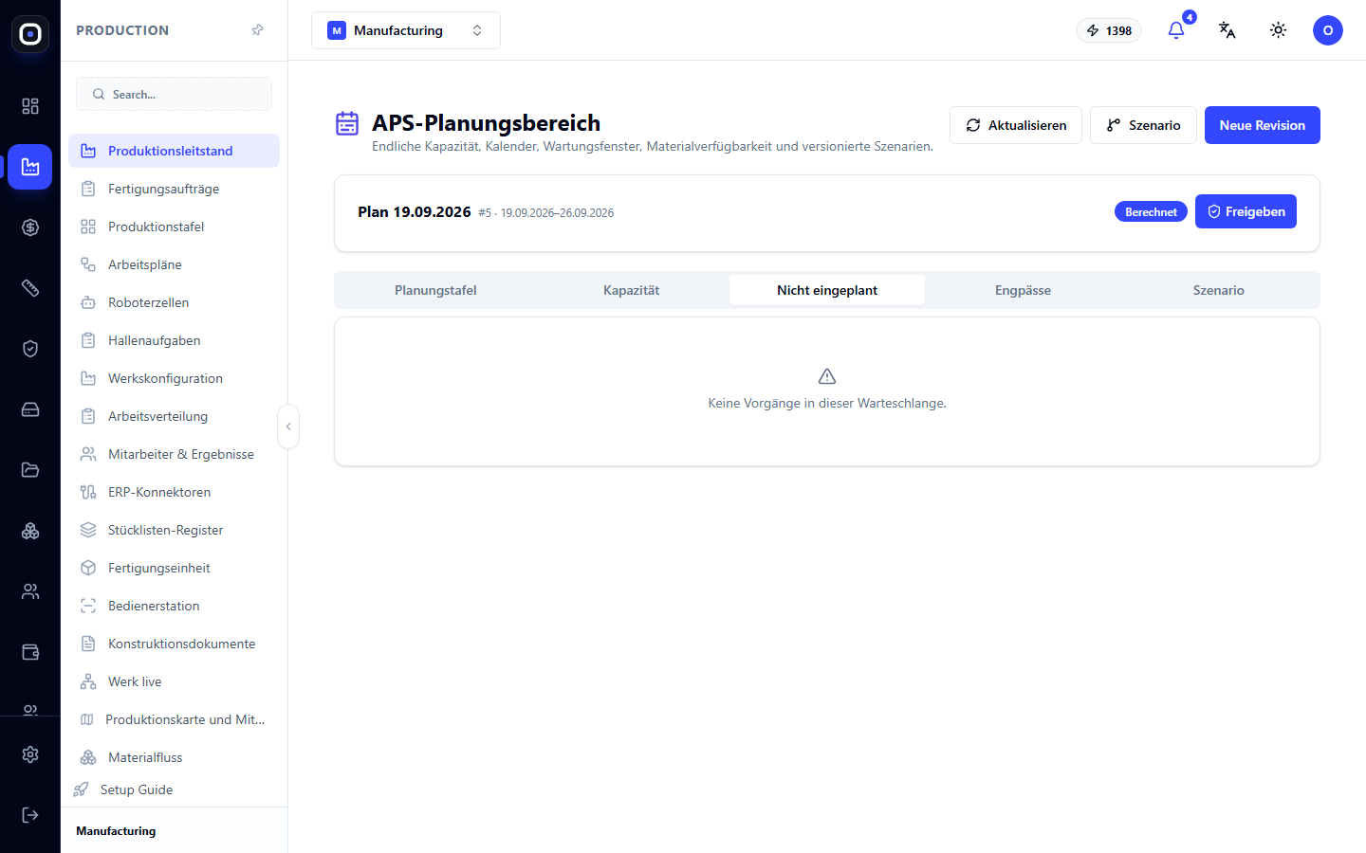Open the Mitarbeiter & Ergebnisse item
Image resolution: width=1366 pixels, height=853 pixels.
(x=174, y=454)
